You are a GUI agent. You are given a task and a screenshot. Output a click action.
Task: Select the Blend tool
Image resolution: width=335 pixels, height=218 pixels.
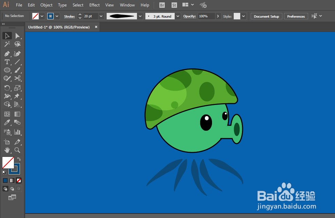pos(17,122)
